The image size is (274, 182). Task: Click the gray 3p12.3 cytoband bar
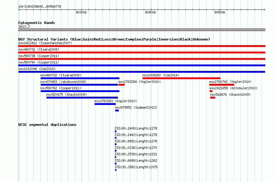coord(142,30)
